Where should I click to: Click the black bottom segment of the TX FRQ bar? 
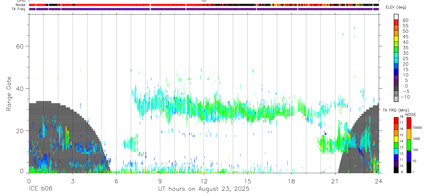[396, 170]
